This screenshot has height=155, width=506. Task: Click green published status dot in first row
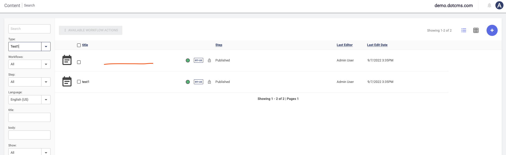pyautogui.click(x=188, y=60)
